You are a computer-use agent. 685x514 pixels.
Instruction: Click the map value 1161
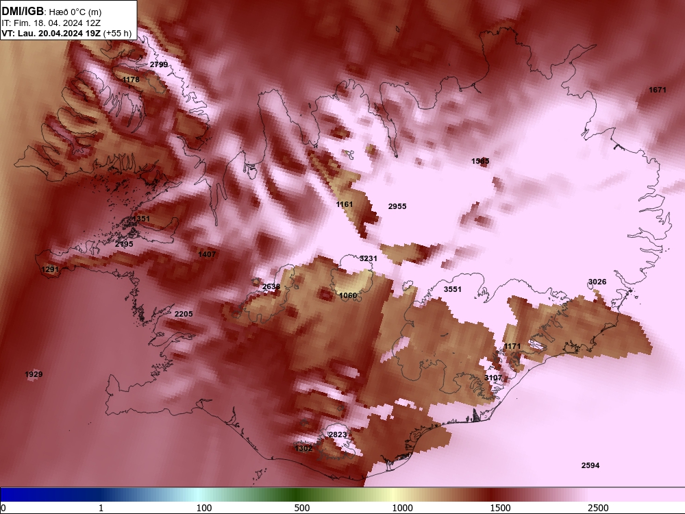coord(345,204)
